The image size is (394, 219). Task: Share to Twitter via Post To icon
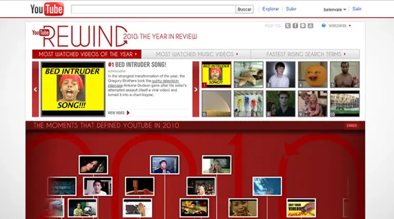288,26
